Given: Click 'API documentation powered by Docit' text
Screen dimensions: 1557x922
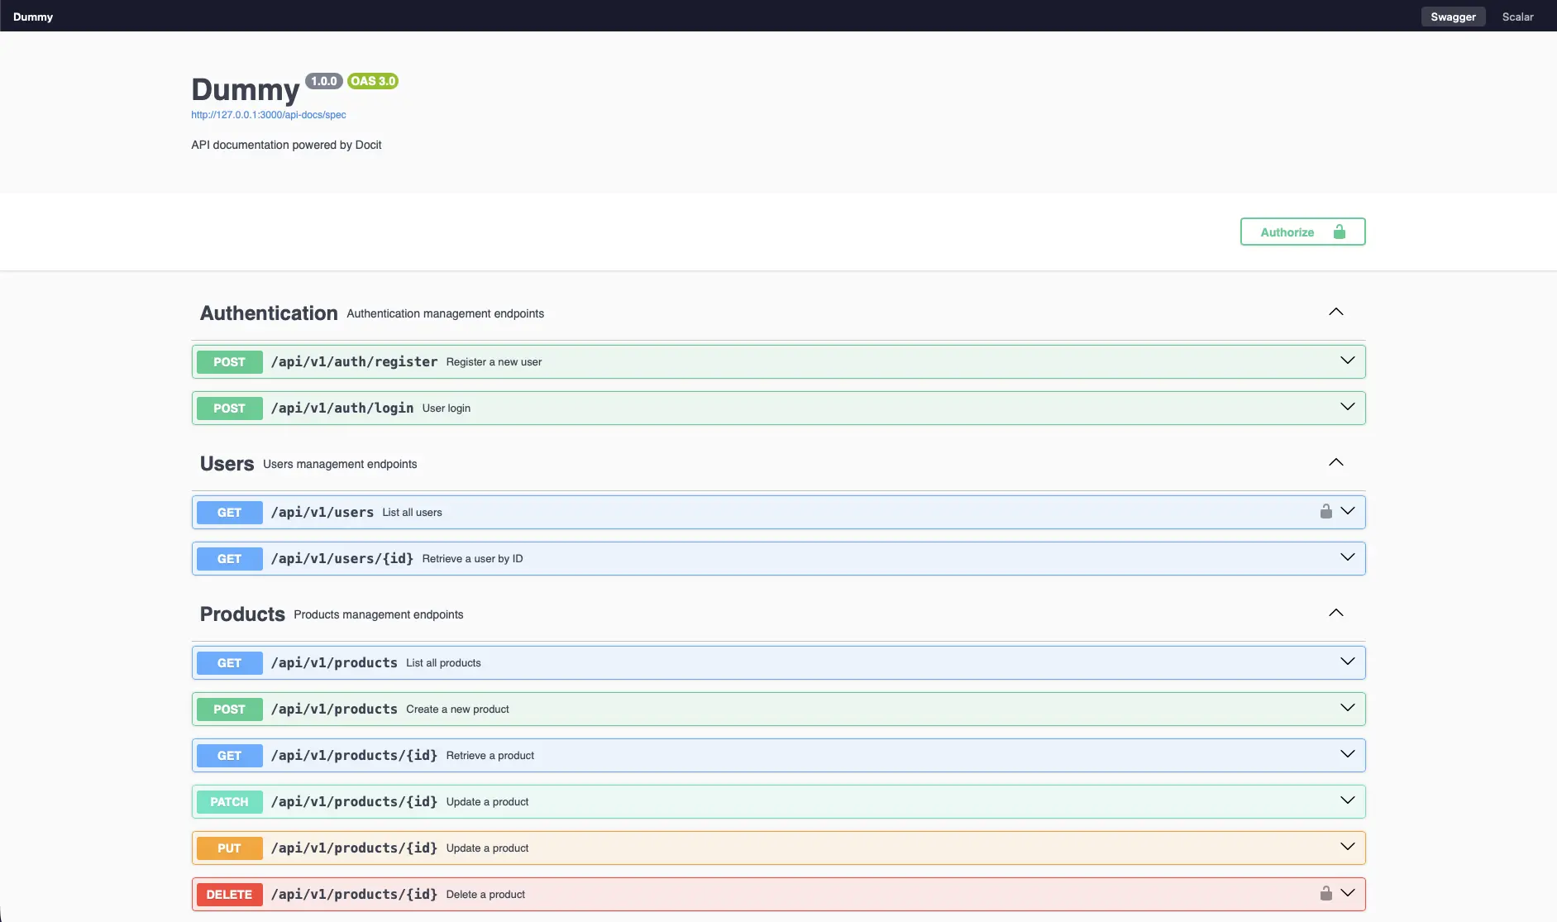Looking at the screenshot, I should [286, 145].
